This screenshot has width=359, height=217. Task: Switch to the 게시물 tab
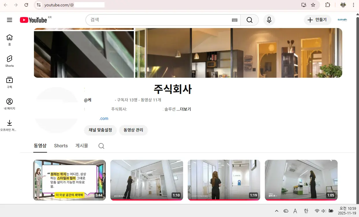81,146
